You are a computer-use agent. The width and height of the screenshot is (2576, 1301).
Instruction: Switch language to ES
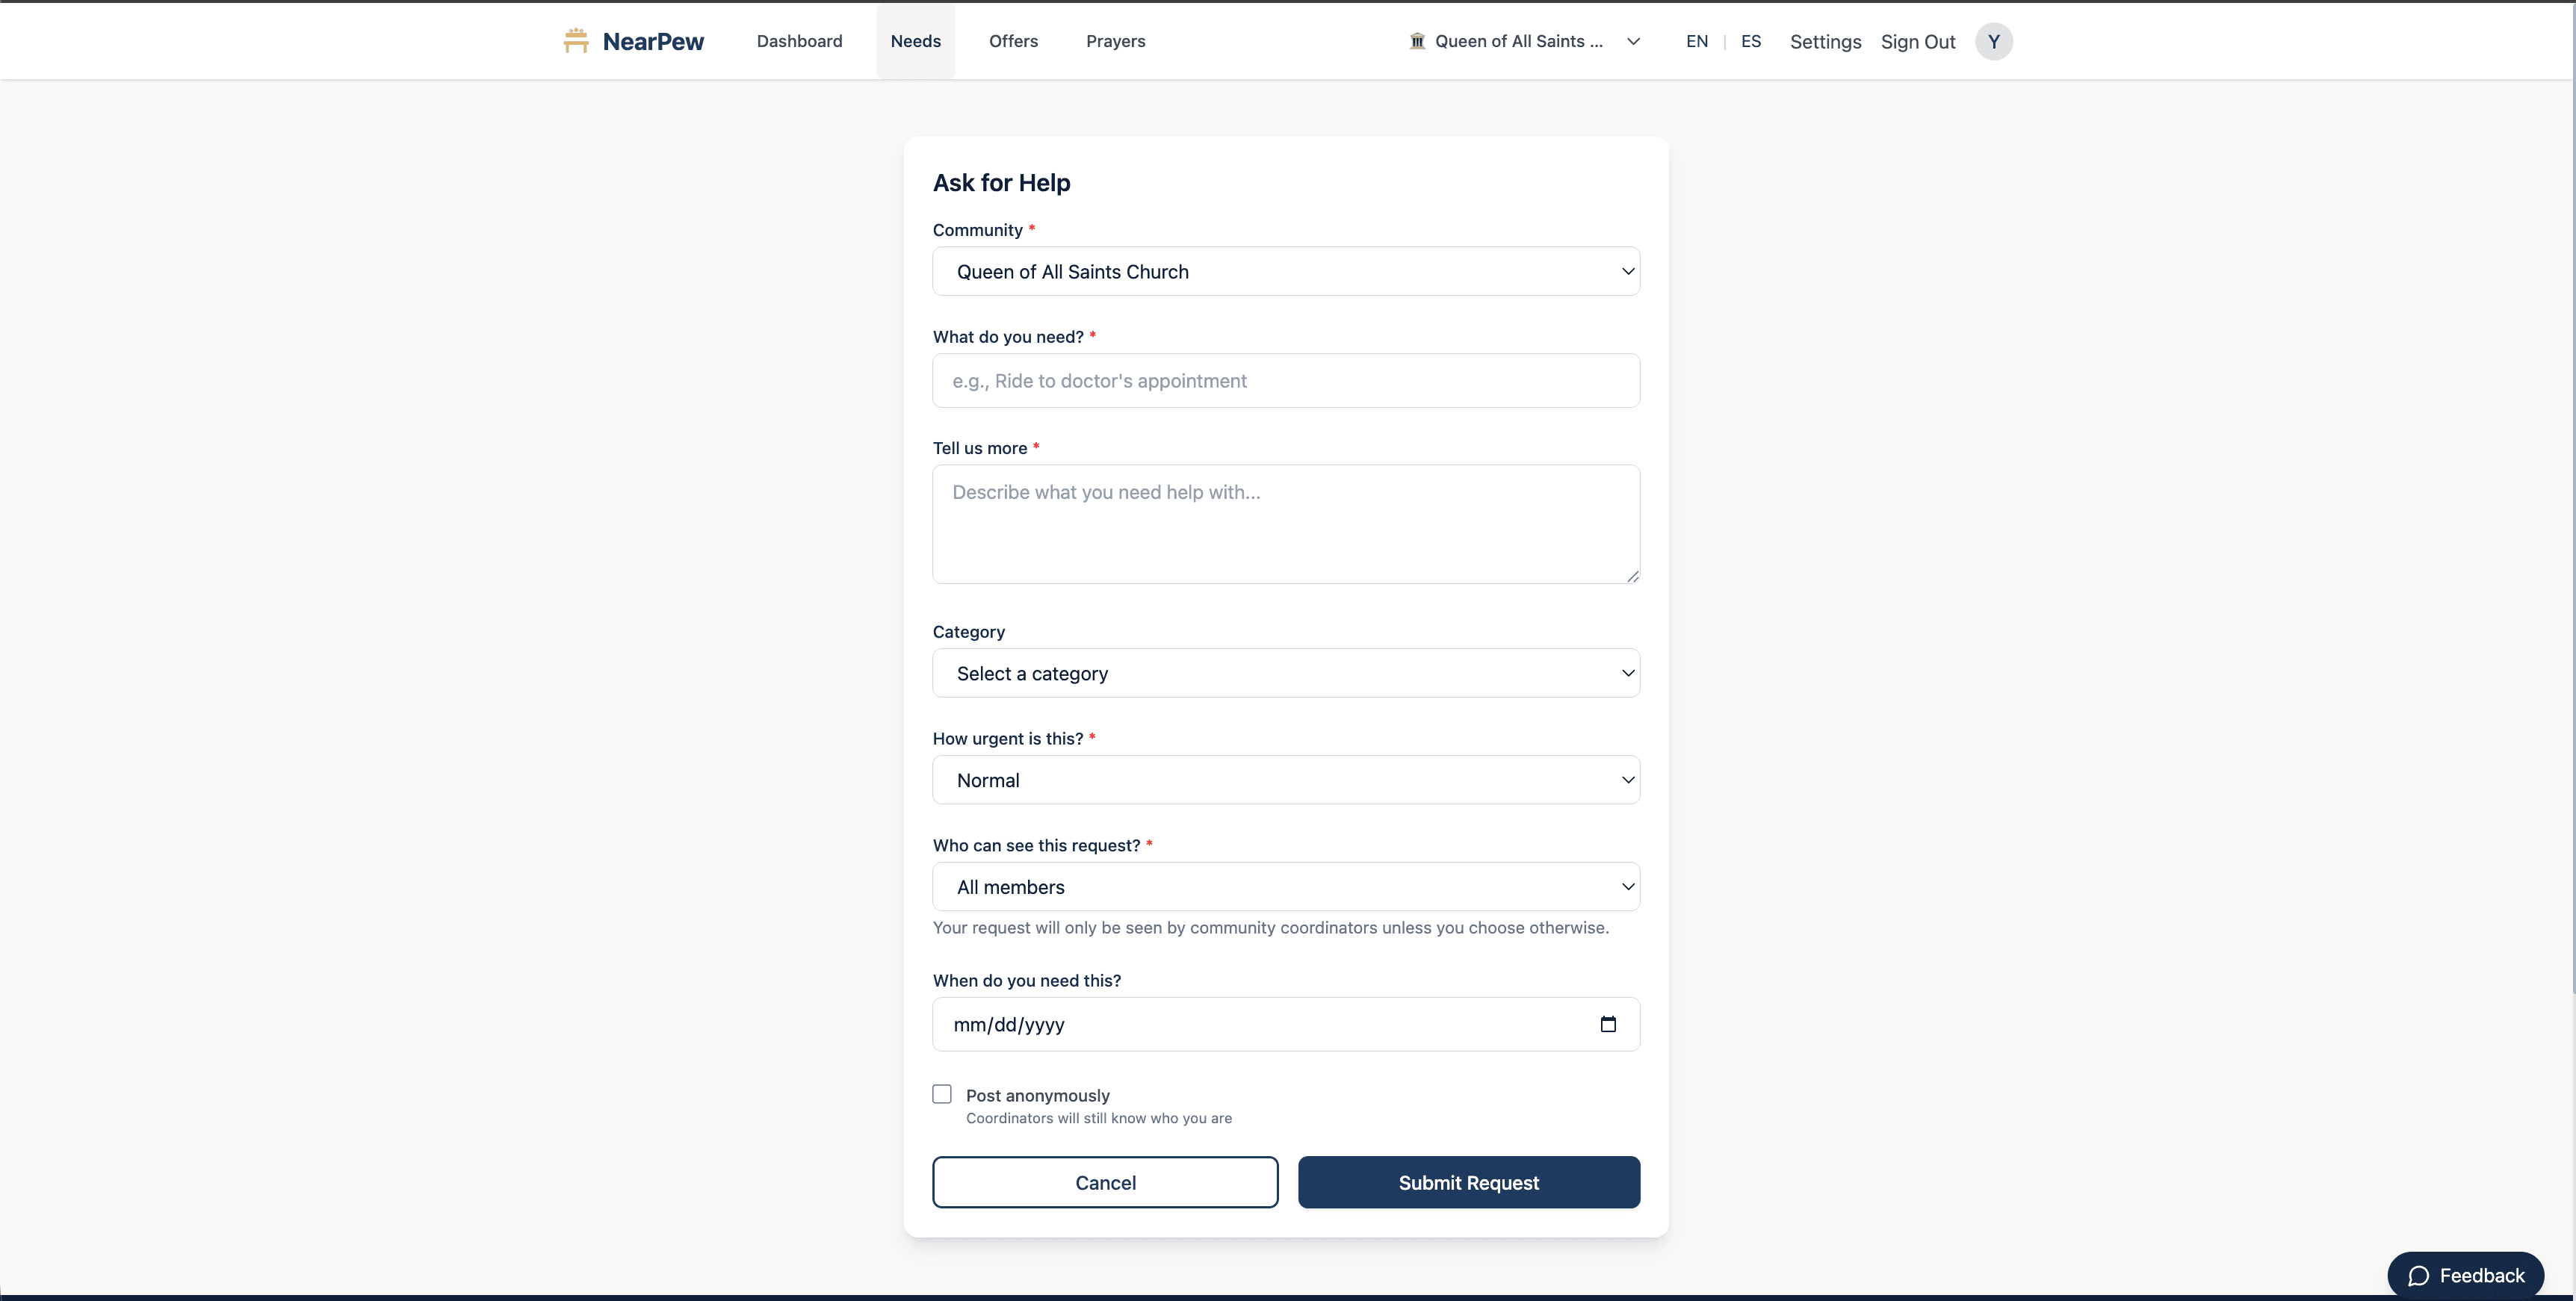(1750, 41)
